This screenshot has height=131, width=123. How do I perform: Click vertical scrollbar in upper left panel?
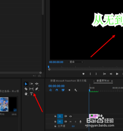pos(43,7)
